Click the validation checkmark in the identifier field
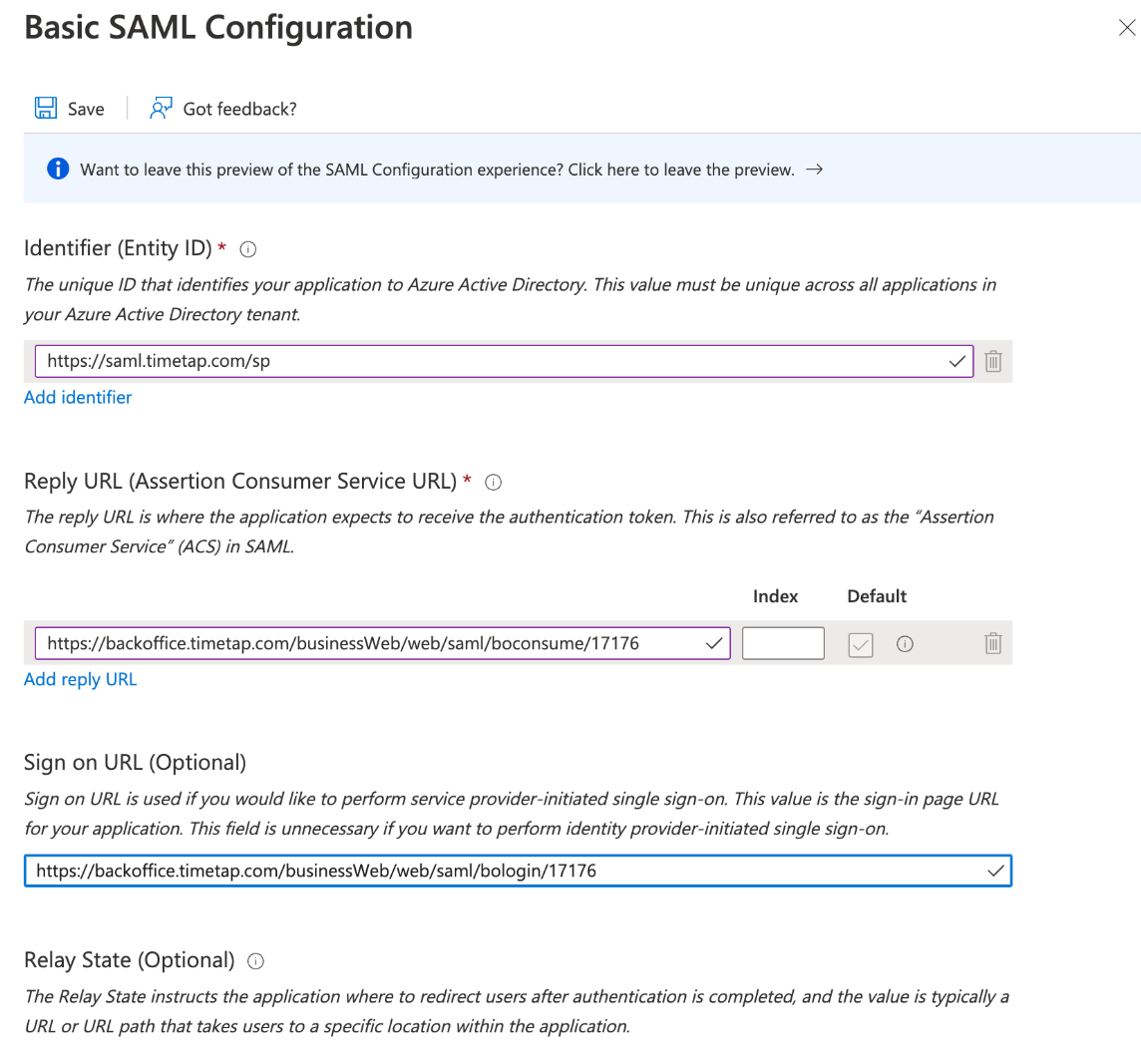 pyautogui.click(x=955, y=361)
